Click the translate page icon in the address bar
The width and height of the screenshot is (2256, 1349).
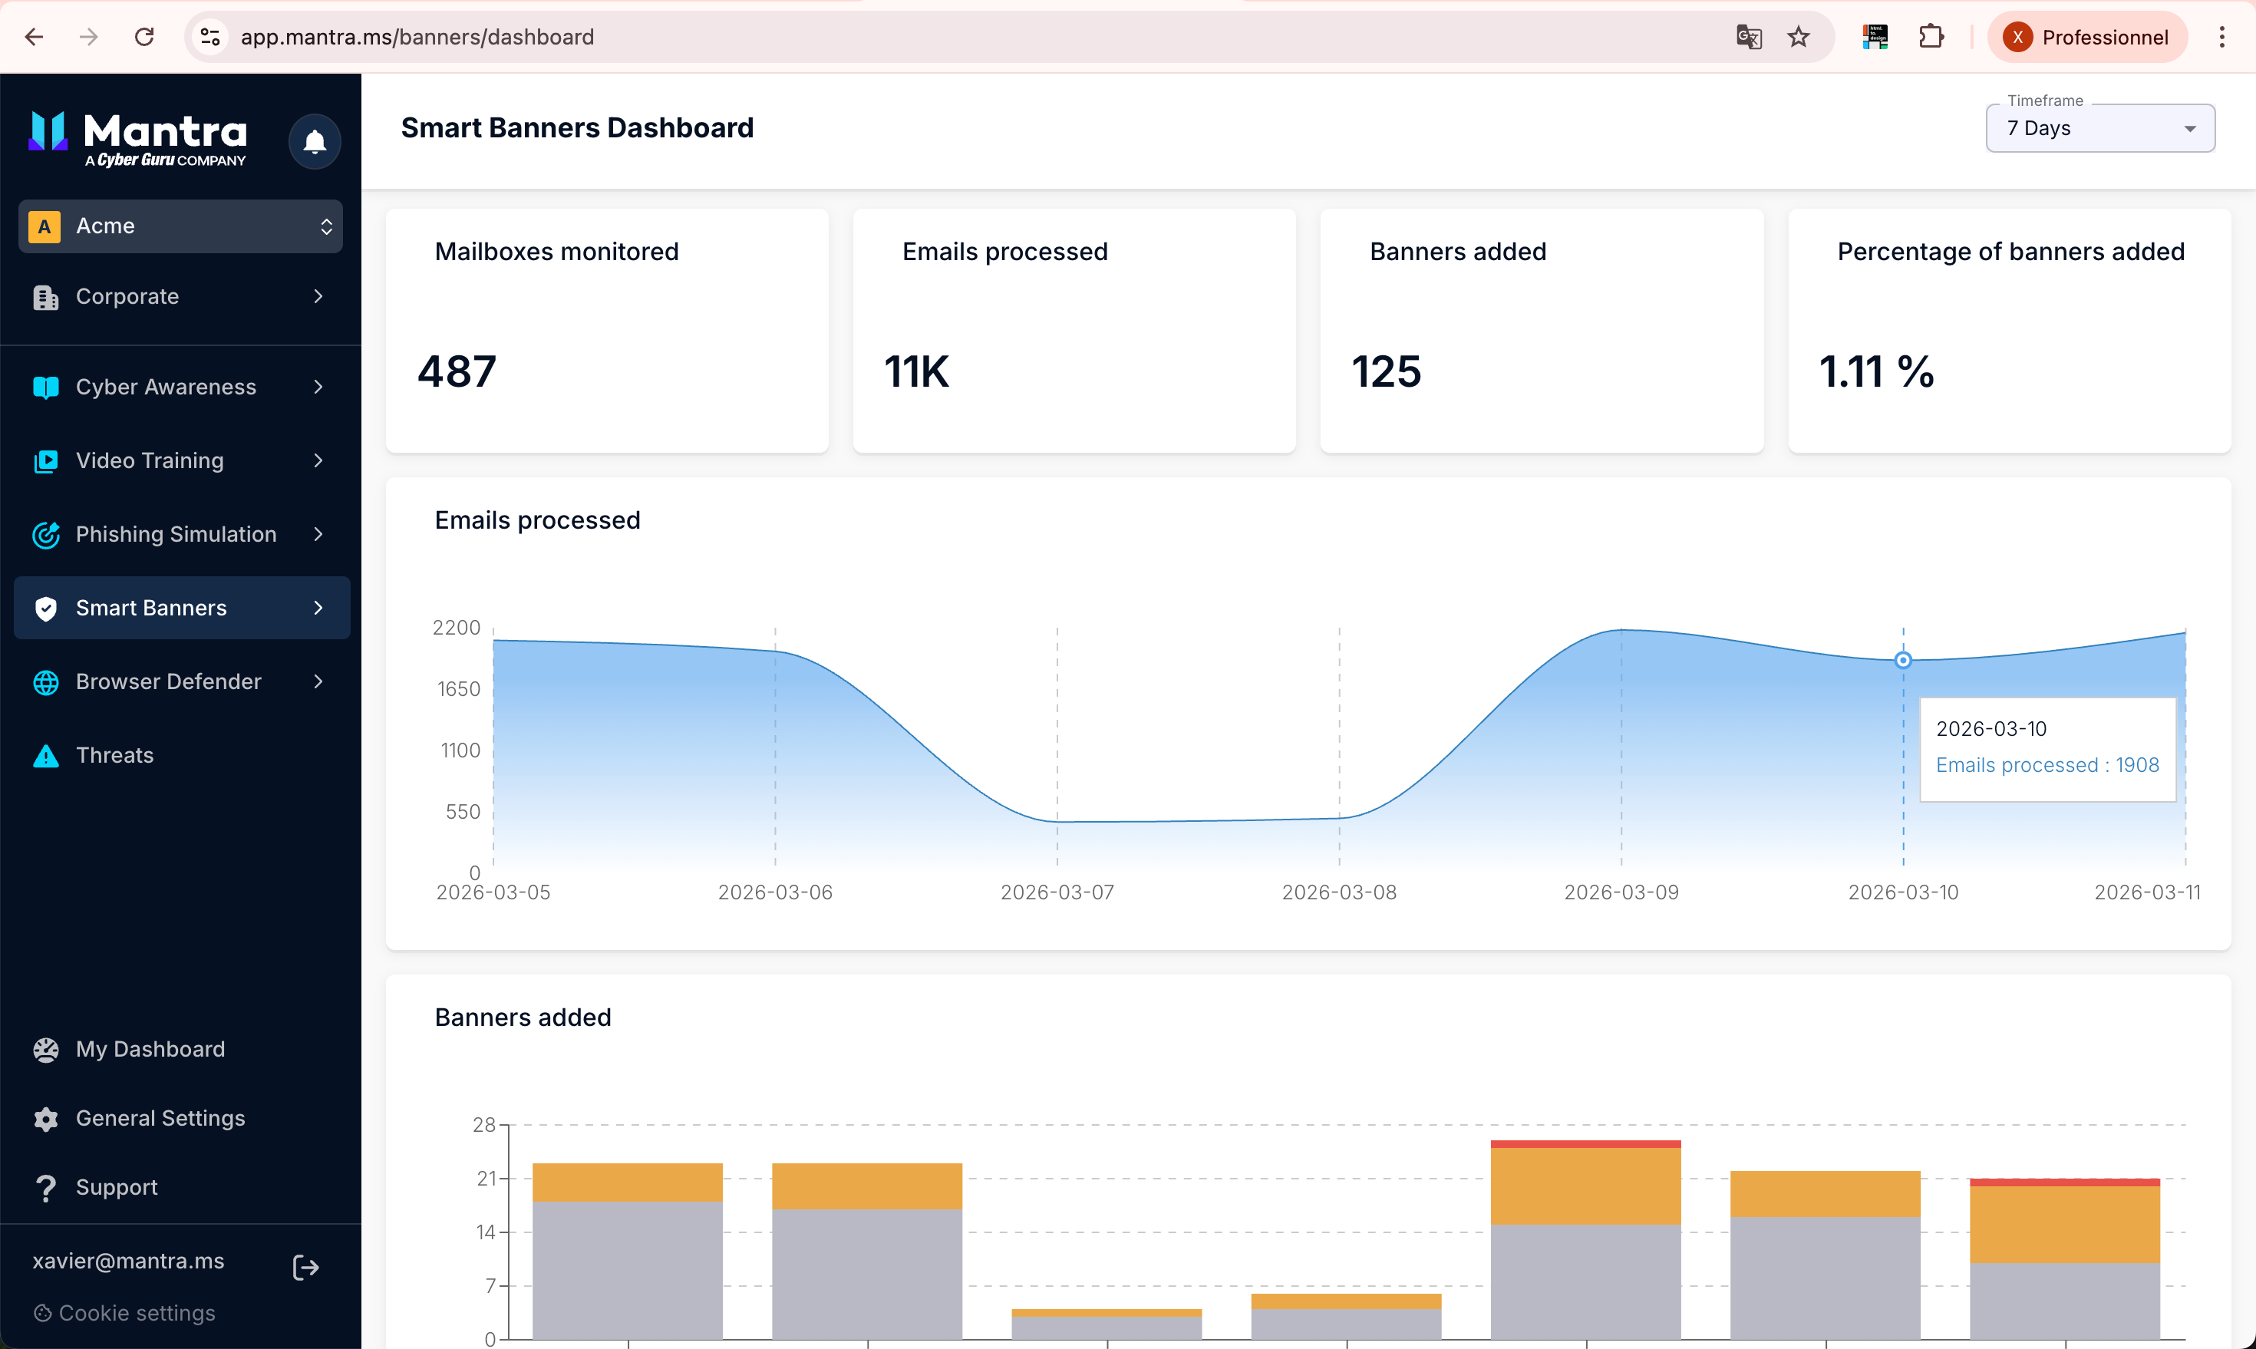[1749, 38]
